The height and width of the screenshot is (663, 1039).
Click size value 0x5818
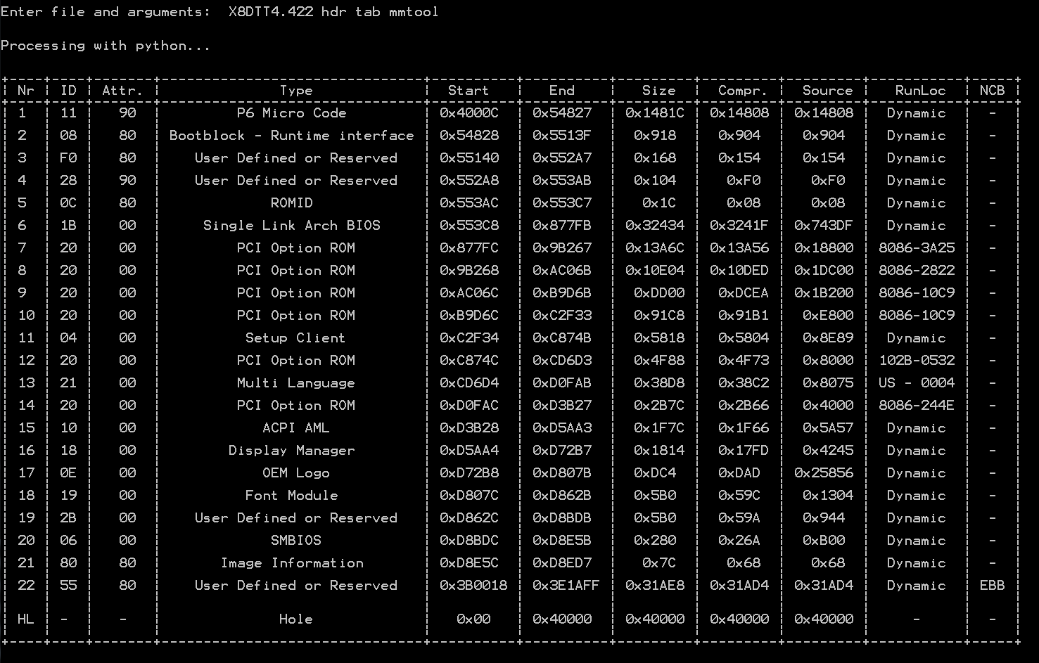pyautogui.click(x=658, y=337)
